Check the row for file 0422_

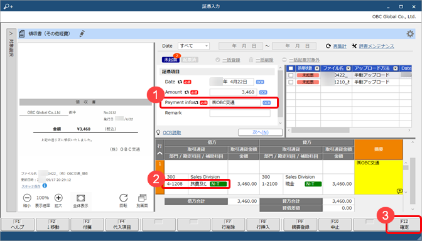click(x=291, y=75)
